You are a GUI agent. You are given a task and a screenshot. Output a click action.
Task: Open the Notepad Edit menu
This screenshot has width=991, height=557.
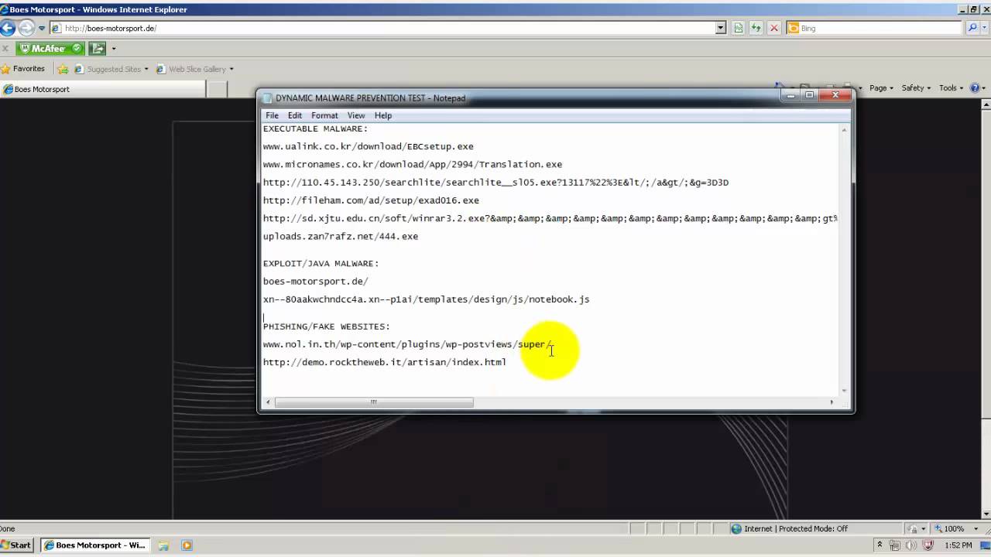[x=295, y=115]
